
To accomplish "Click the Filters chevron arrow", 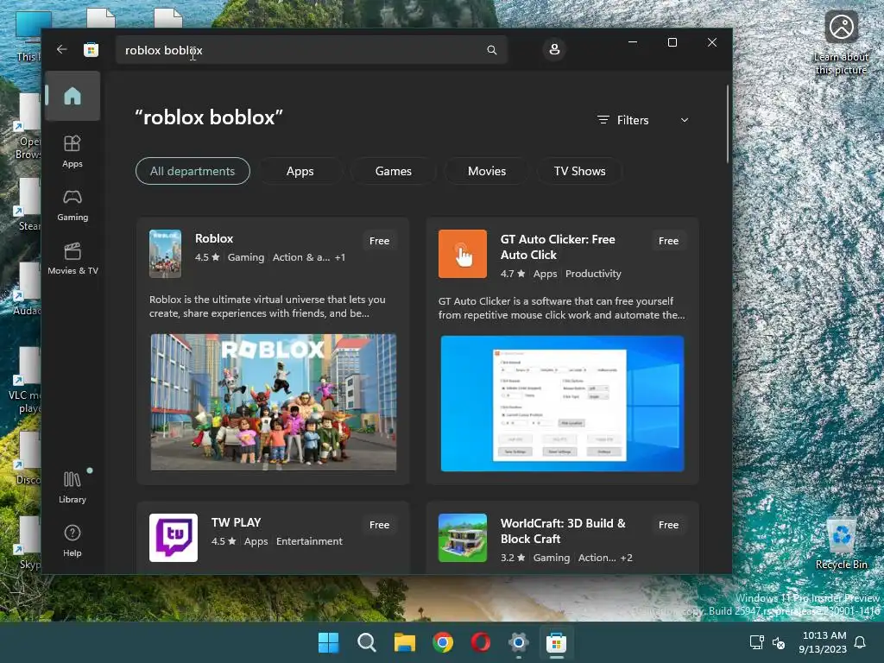I will (x=685, y=120).
